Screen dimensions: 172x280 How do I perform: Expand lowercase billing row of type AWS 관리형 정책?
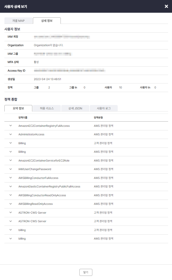(x=11, y=239)
